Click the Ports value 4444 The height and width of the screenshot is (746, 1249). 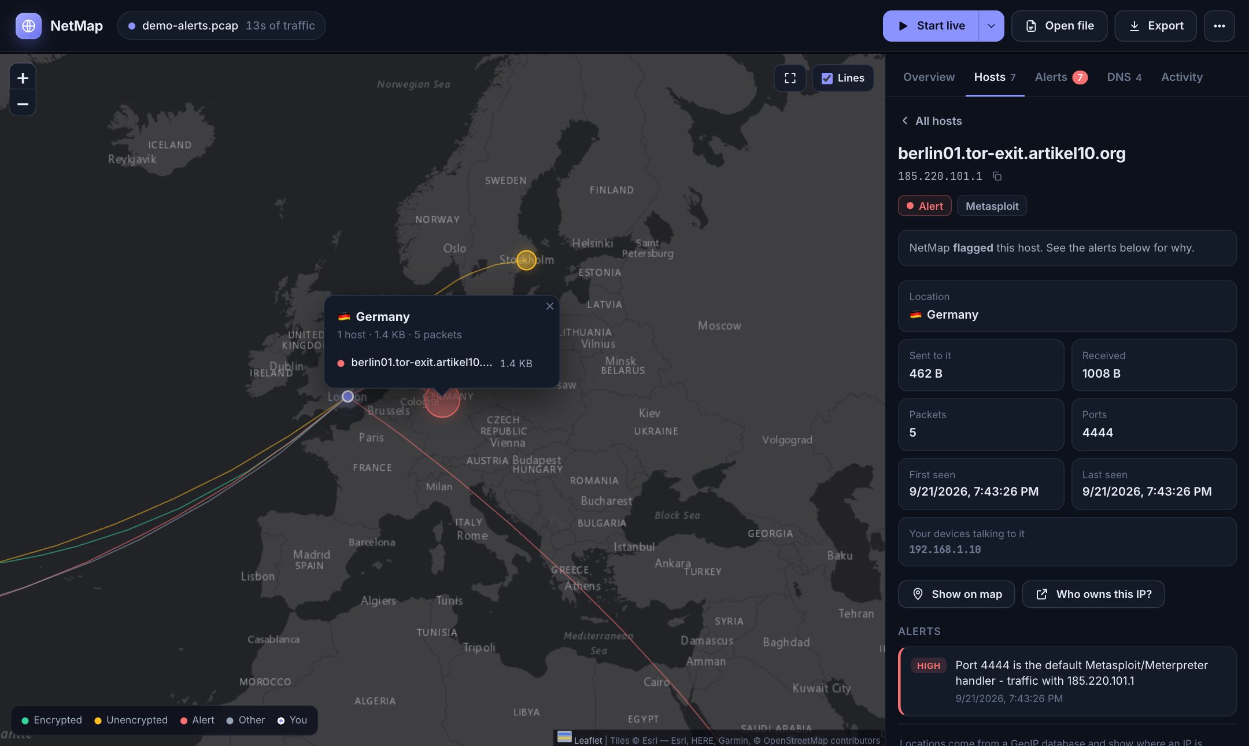(1098, 433)
